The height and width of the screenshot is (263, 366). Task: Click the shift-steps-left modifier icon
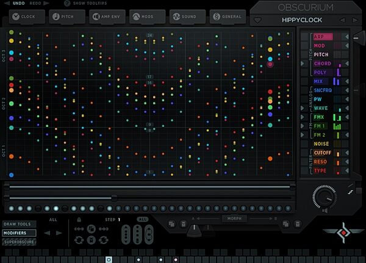(79, 229)
